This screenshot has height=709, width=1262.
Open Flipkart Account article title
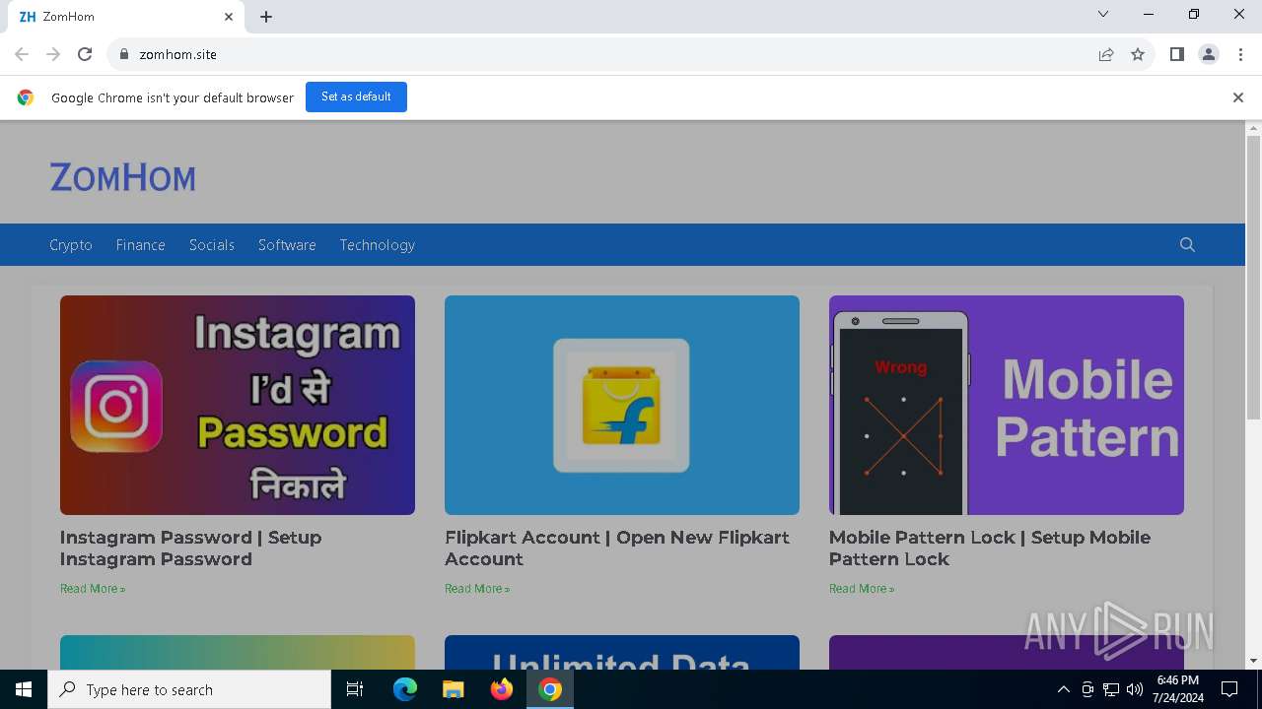(617, 548)
